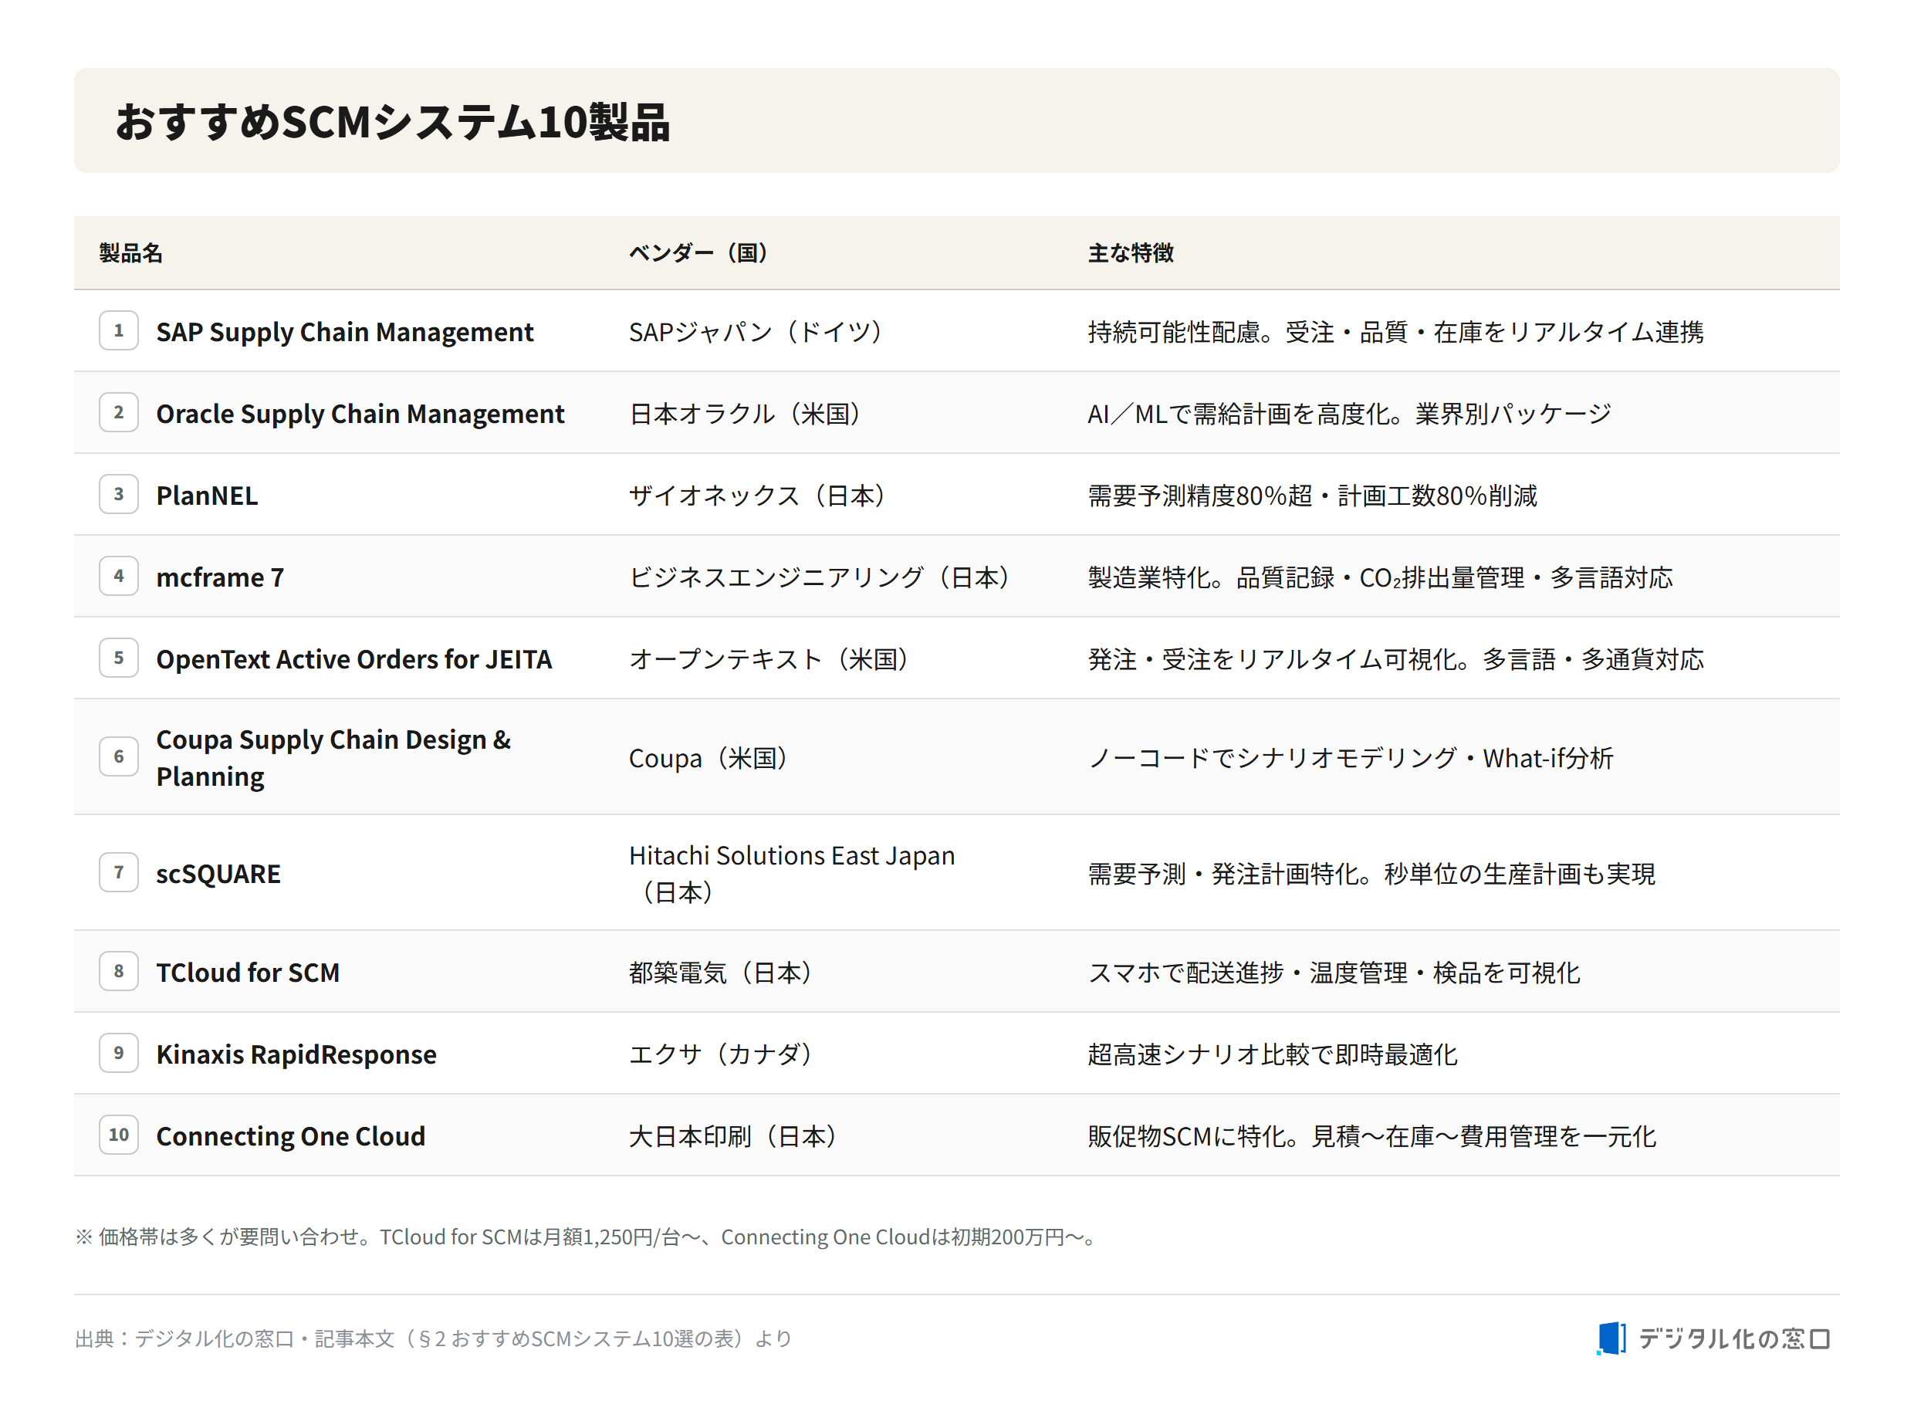The height and width of the screenshot is (1428, 1914).
Task: Click feature text スマホで配送進捗・温度管理
Action: click(1247, 973)
